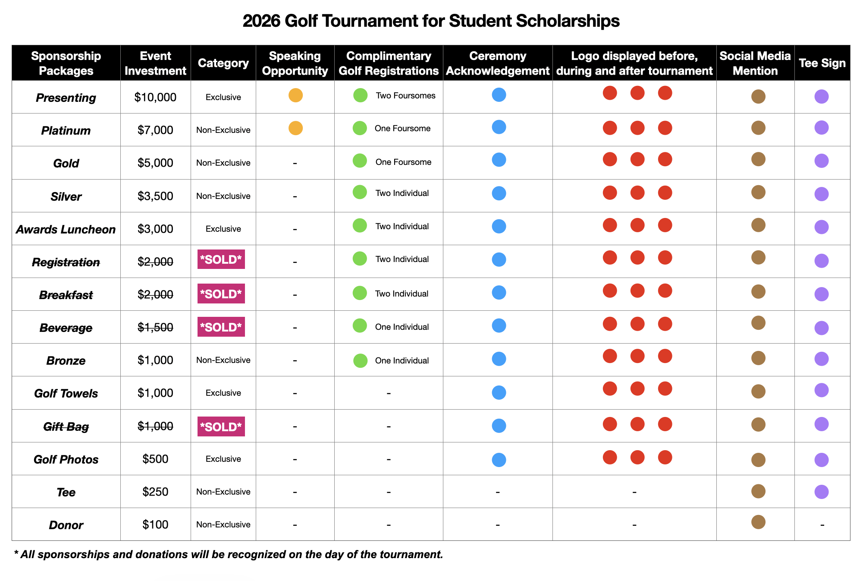
Task: Click the Awards Luncheon package name
Action: pyautogui.click(x=66, y=229)
